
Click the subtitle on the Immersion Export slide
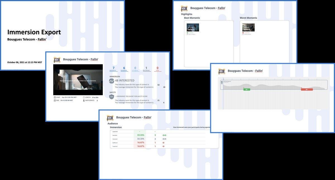pyautogui.click(x=27, y=39)
